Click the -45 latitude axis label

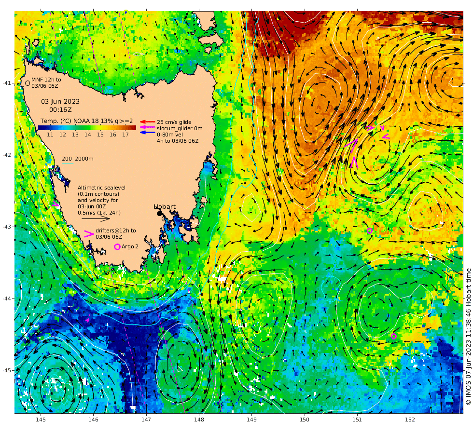[x=6, y=370]
